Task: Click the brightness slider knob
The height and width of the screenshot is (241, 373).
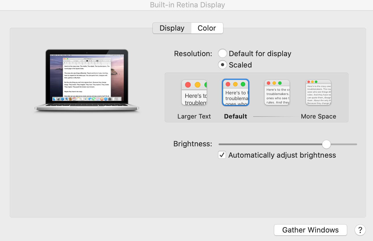Action: pyautogui.click(x=326, y=144)
